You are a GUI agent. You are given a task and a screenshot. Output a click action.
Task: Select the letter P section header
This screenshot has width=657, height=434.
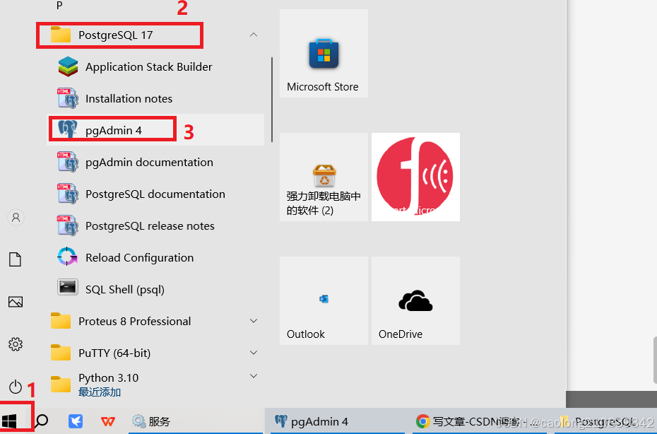(59, 6)
